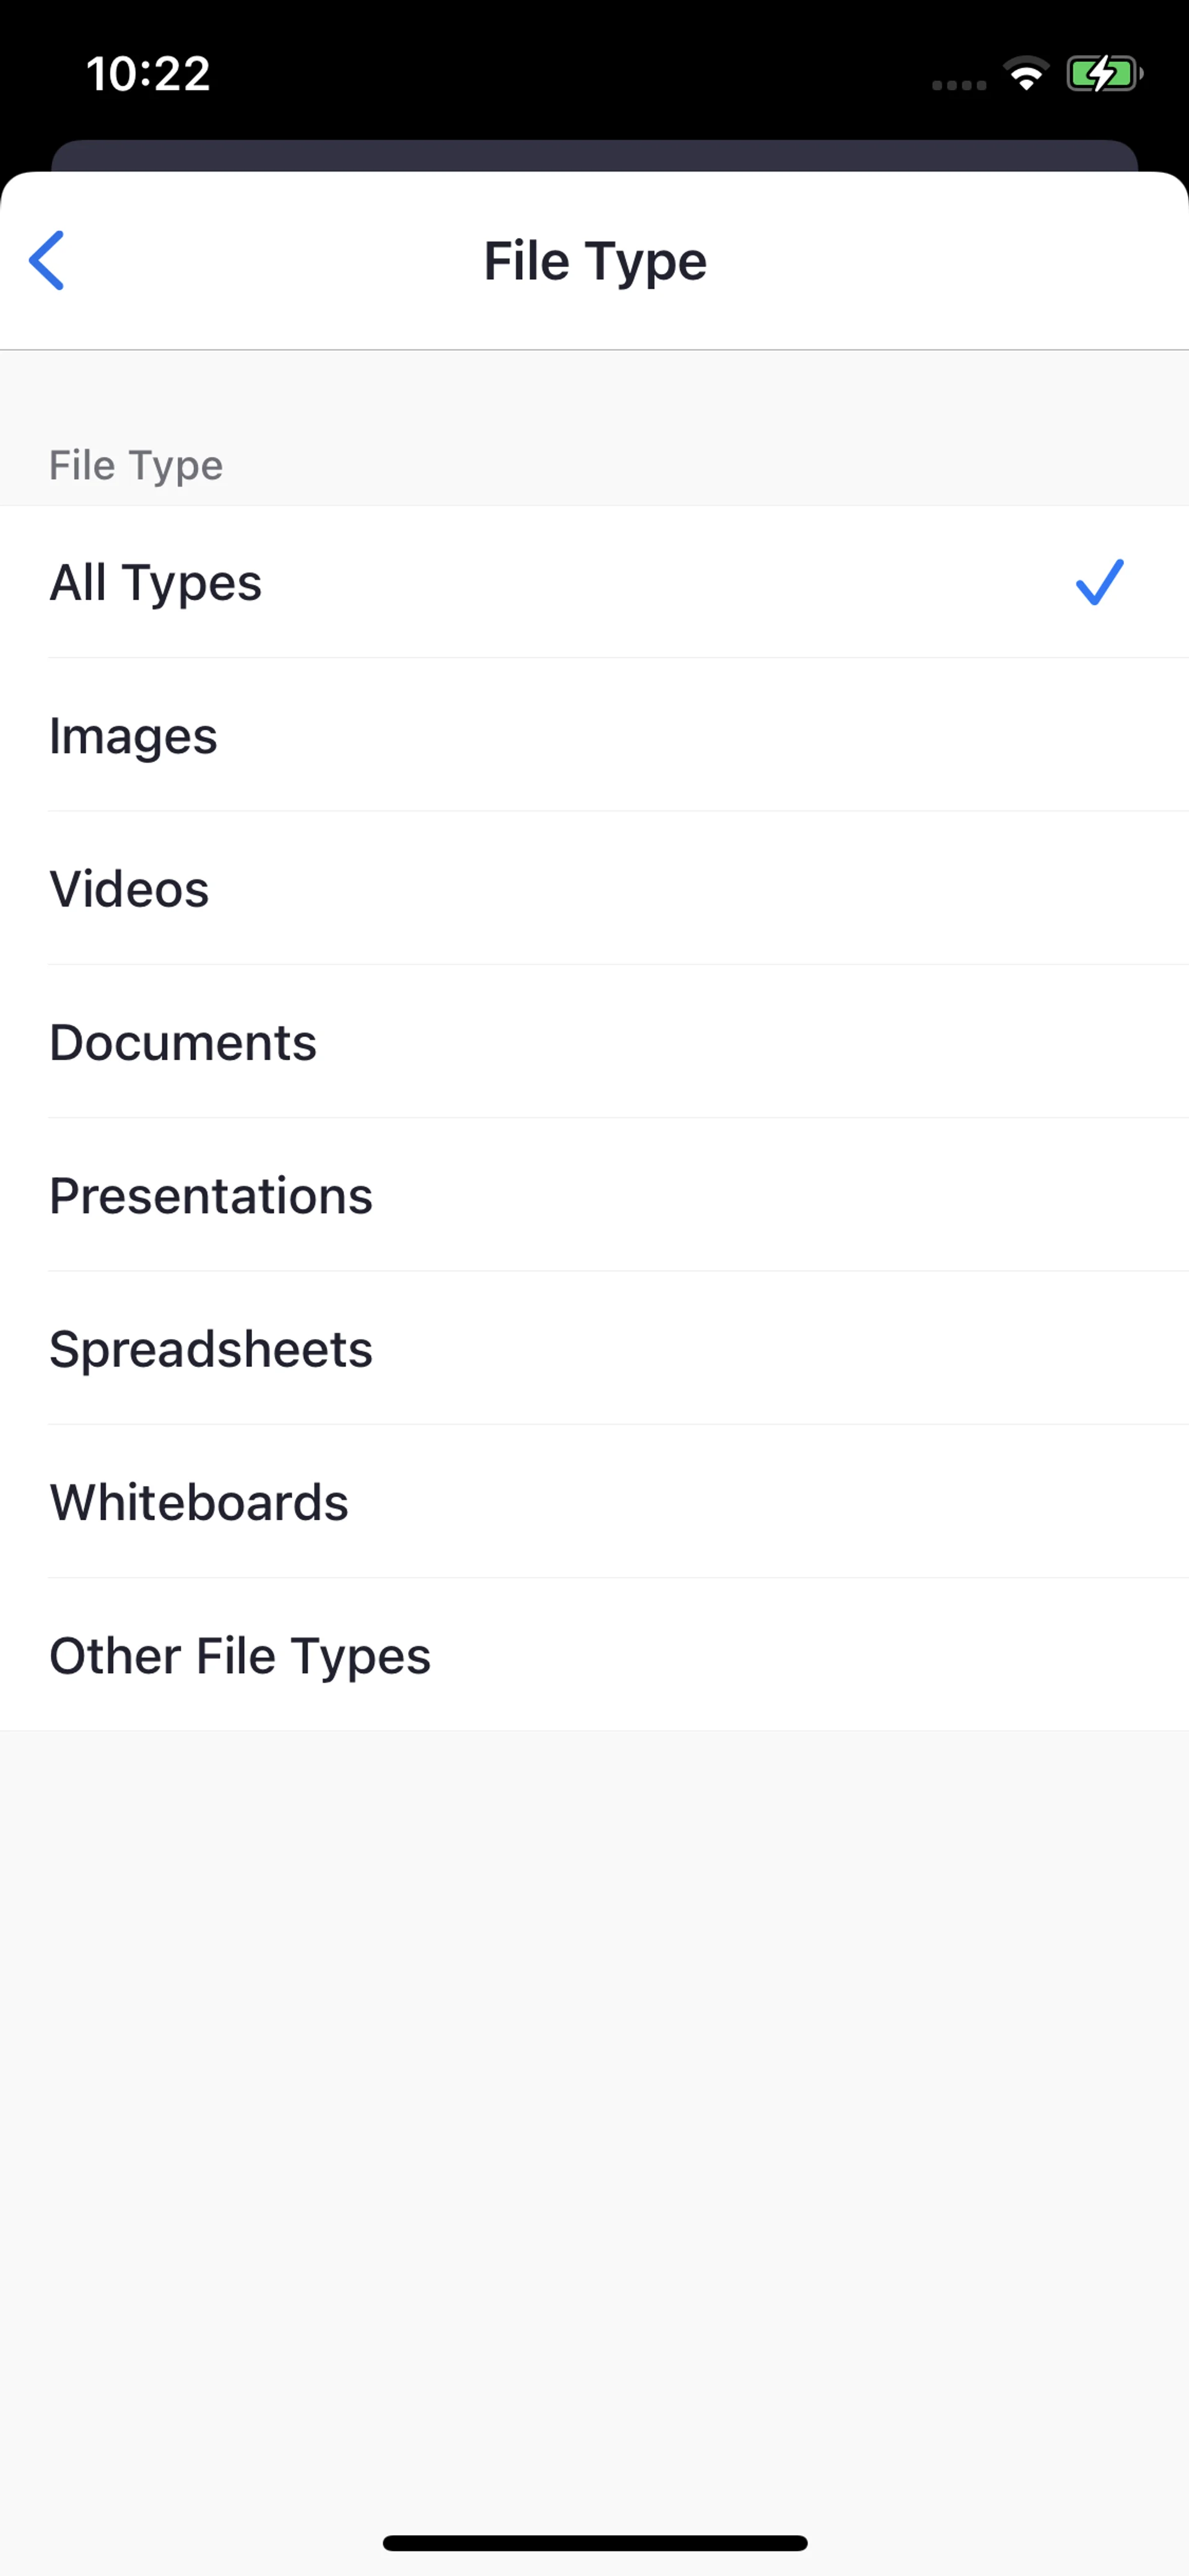Click the divider line under the header
Screen dimensions: 1189x2576
click(x=594, y=350)
